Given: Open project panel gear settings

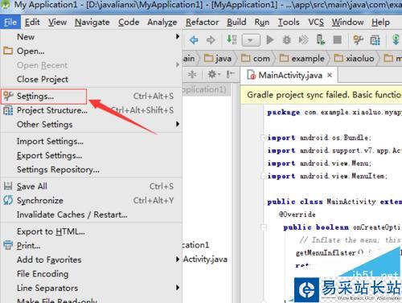Looking at the screenshot, I should [214, 74].
